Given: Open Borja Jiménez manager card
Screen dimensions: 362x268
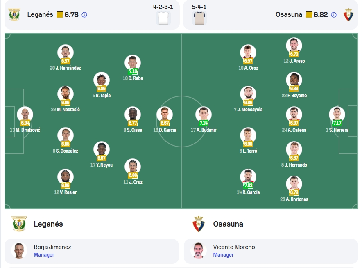Looking at the screenshot, I should coord(92,251).
